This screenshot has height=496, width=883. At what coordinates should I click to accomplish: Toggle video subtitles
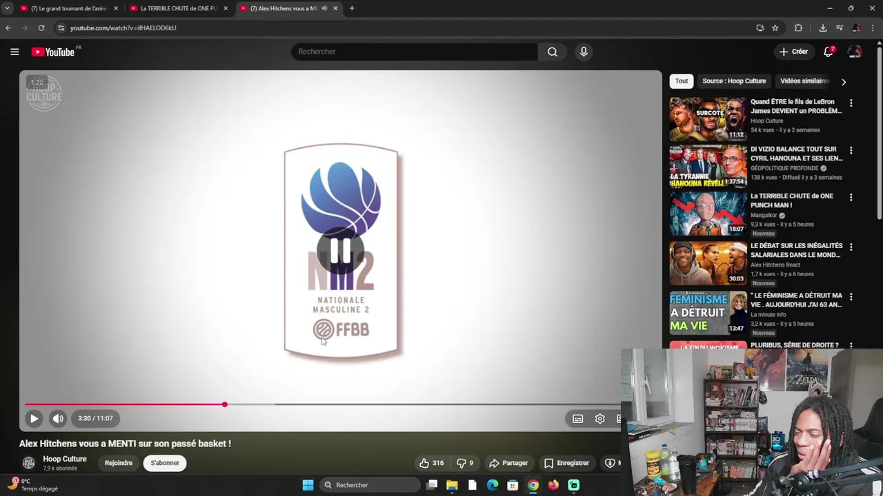point(578,418)
